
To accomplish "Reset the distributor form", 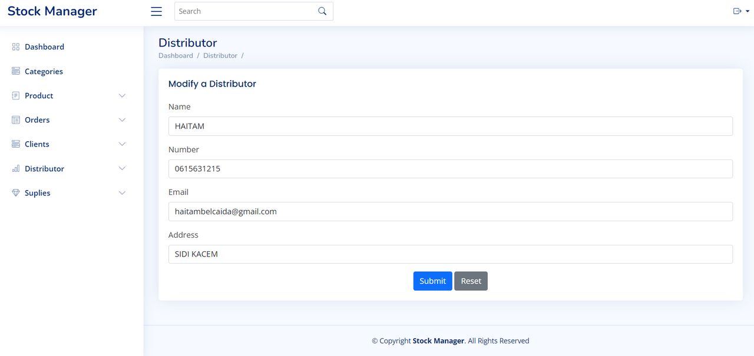I will click(x=471, y=281).
